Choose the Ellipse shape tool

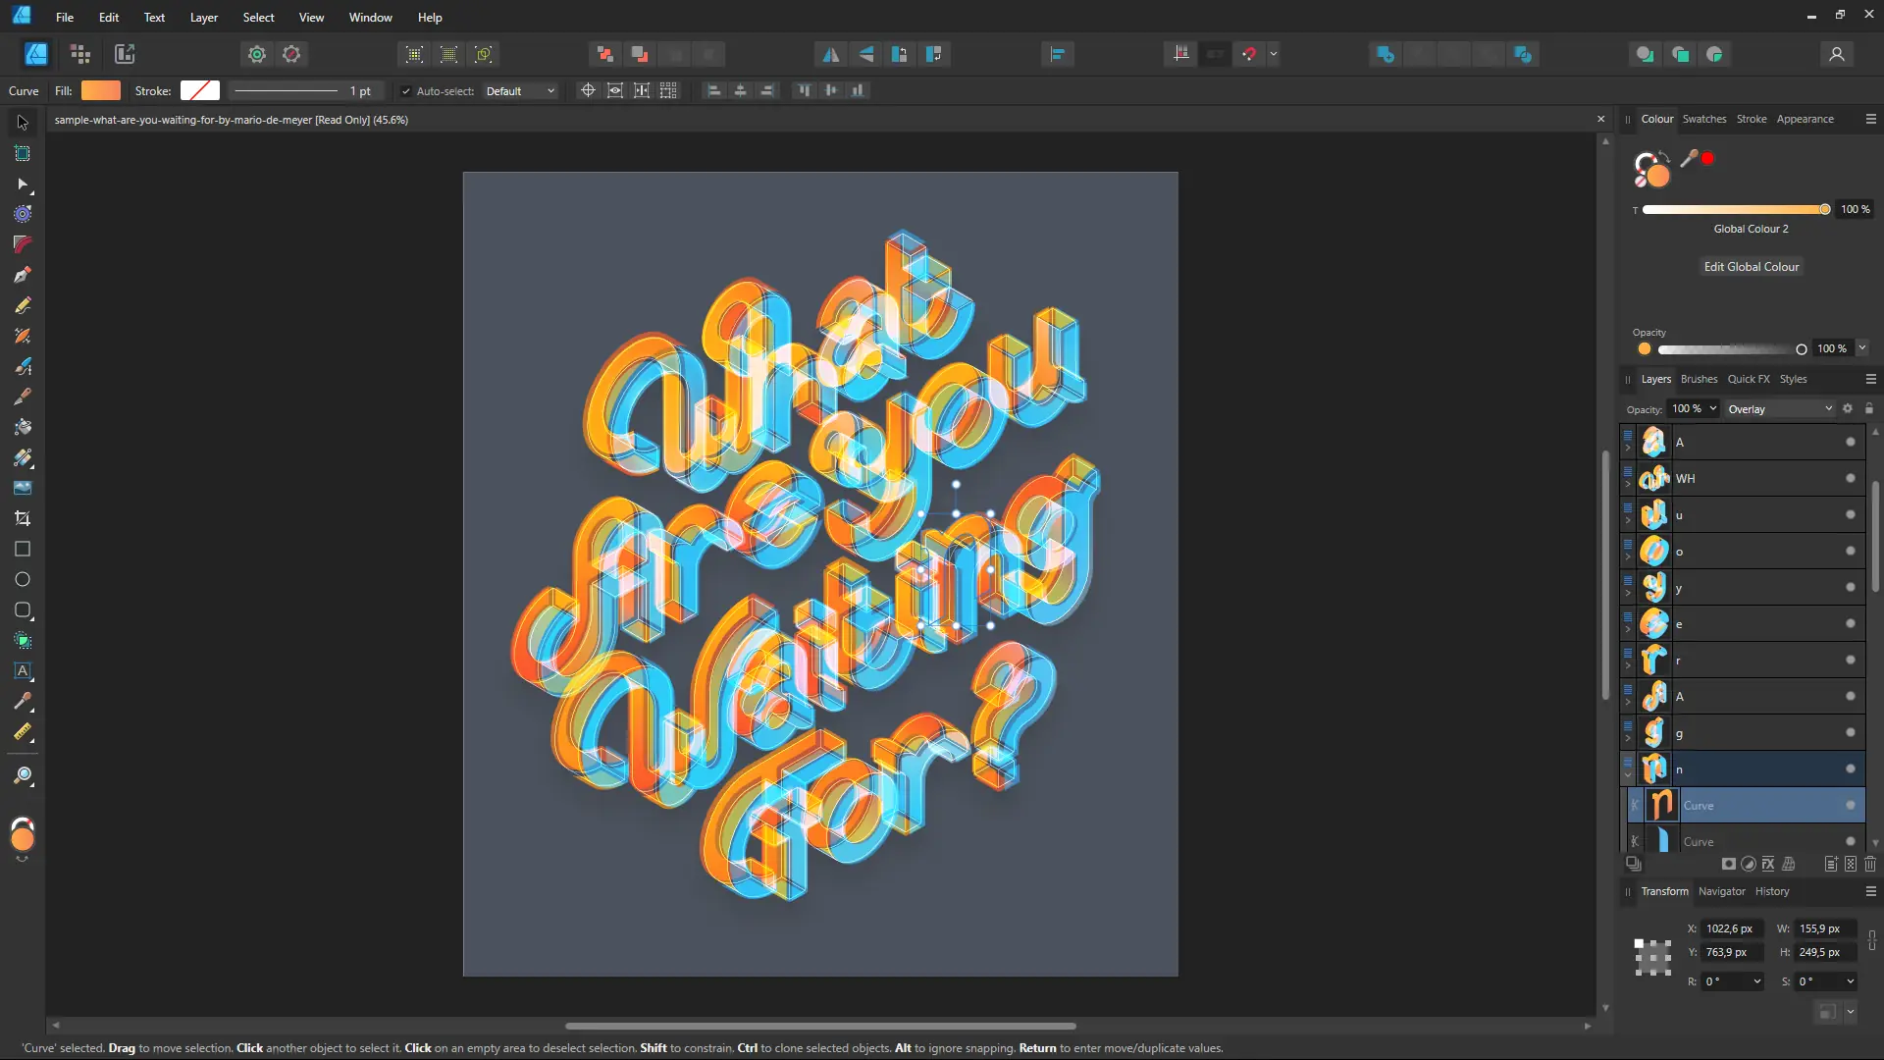click(x=23, y=579)
